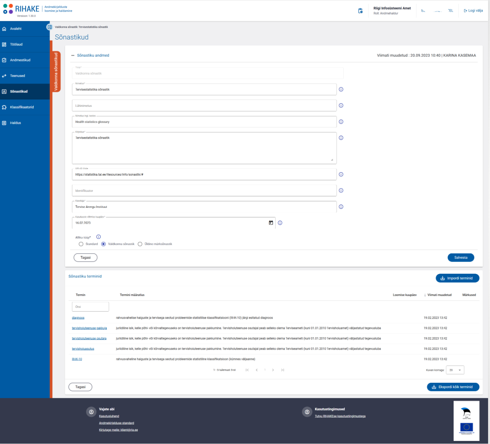Open the RHK-10 term link
The width and height of the screenshot is (490, 444).
point(77,359)
